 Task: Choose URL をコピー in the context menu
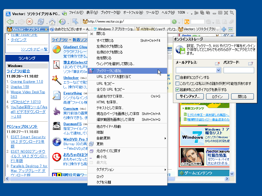tap(127, 84)
